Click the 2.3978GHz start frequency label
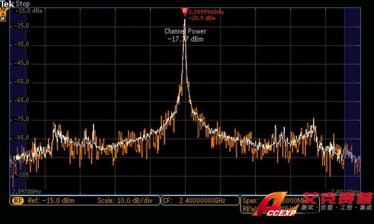 click(26, 192)
